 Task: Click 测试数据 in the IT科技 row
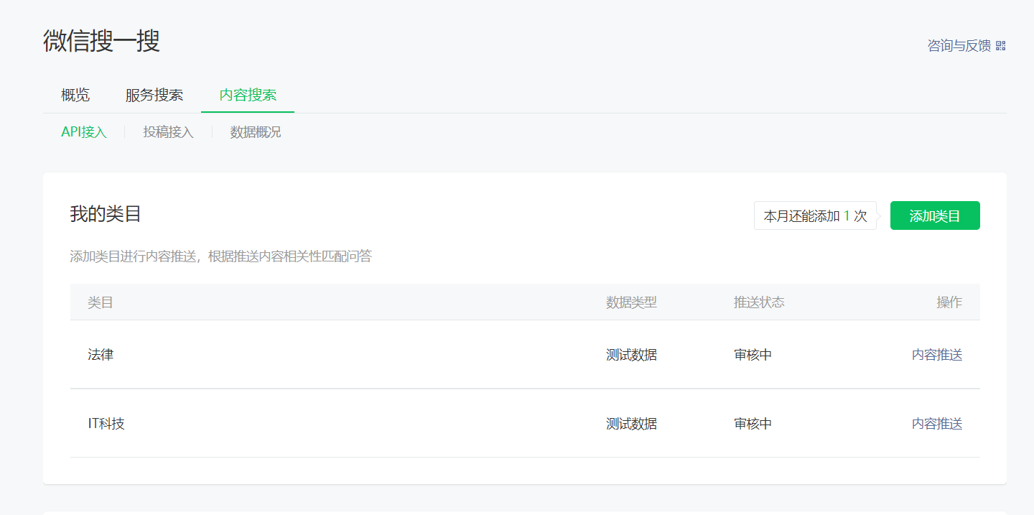point(631,423)
